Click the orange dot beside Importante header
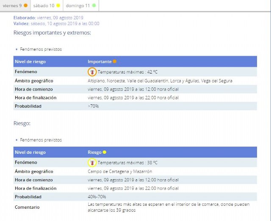271x221 pixels. pos(114,61)
